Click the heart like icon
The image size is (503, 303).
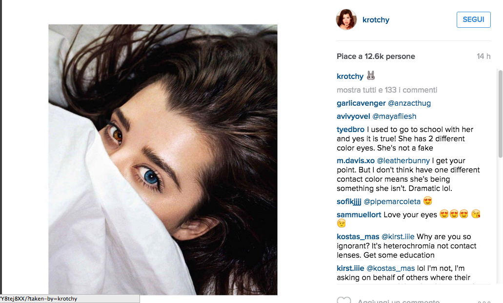(343, 301)
